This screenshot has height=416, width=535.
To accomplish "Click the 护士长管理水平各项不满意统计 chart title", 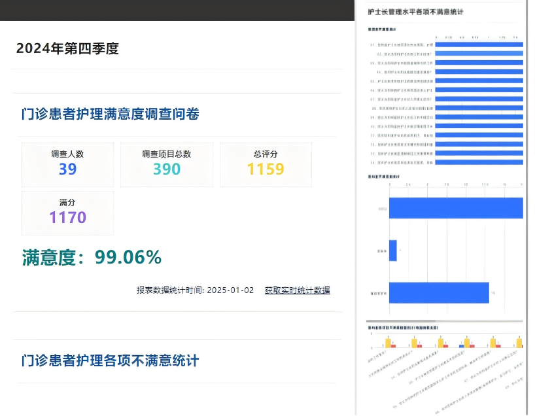I will click(x=415, y=12).
